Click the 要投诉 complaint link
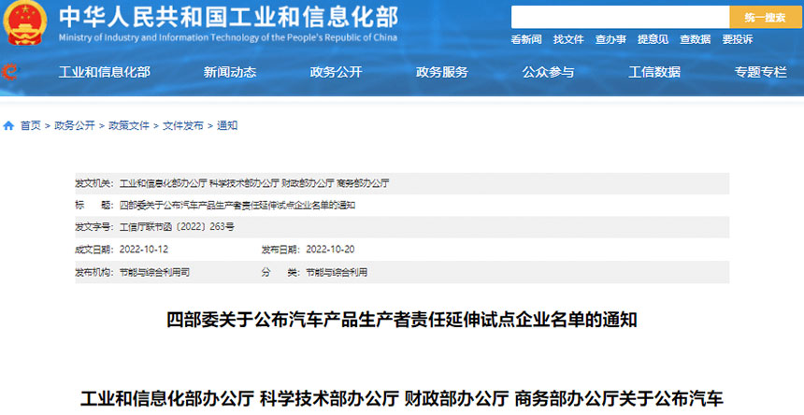 tap(737, 39)
